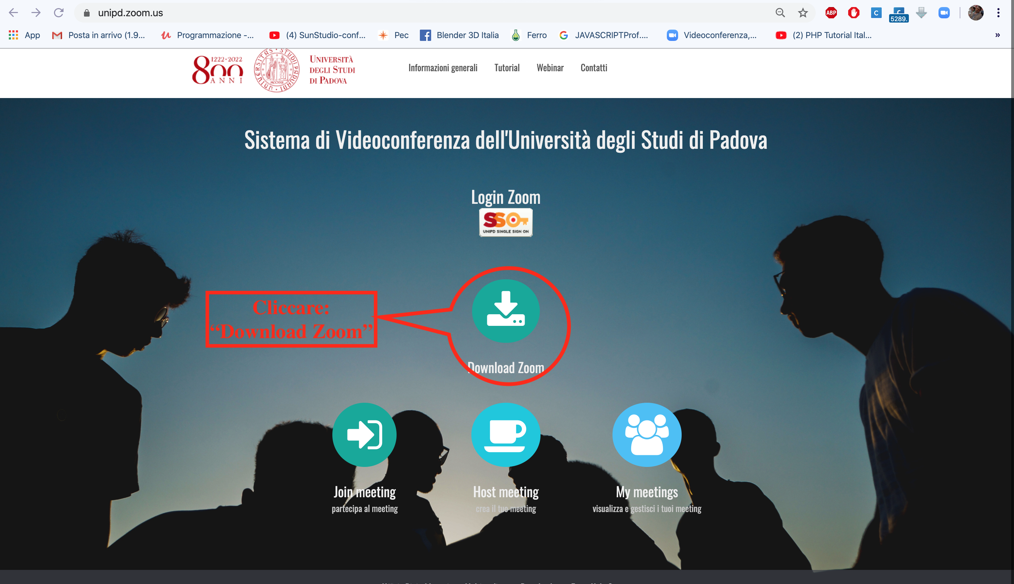Open the Pec bookmark

[394, 35]
